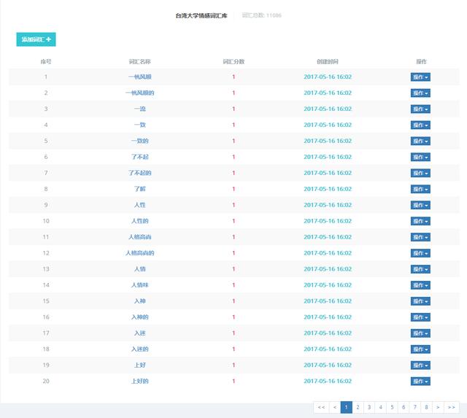Click the 创建时间 column header
The width and height of the screenshot is (467, 418).
click(x=328, y=61)
